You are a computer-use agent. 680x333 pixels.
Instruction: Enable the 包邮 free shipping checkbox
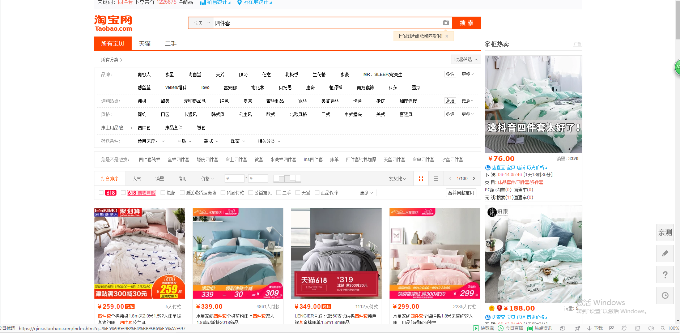(x=163, y=193)
